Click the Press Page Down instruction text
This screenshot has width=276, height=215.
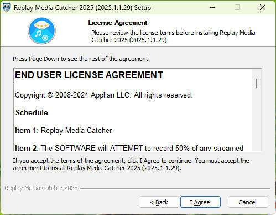coord(81,59)
